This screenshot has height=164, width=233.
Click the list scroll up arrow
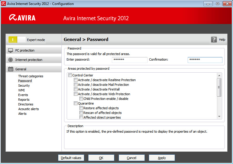219,76
